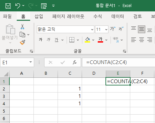
Task: Select row 2 header
Action: (5, 89)
